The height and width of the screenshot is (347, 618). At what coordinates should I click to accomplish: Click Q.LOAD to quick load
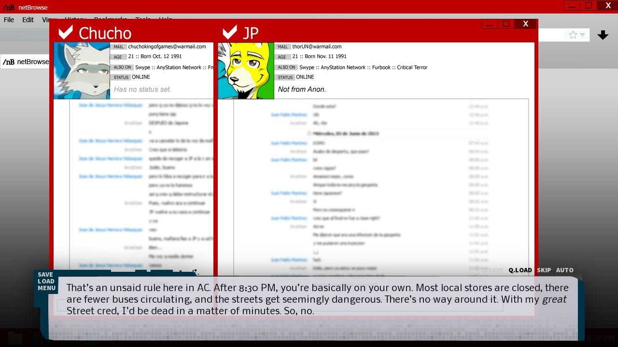pyautogui.click(x=520, y=270)
